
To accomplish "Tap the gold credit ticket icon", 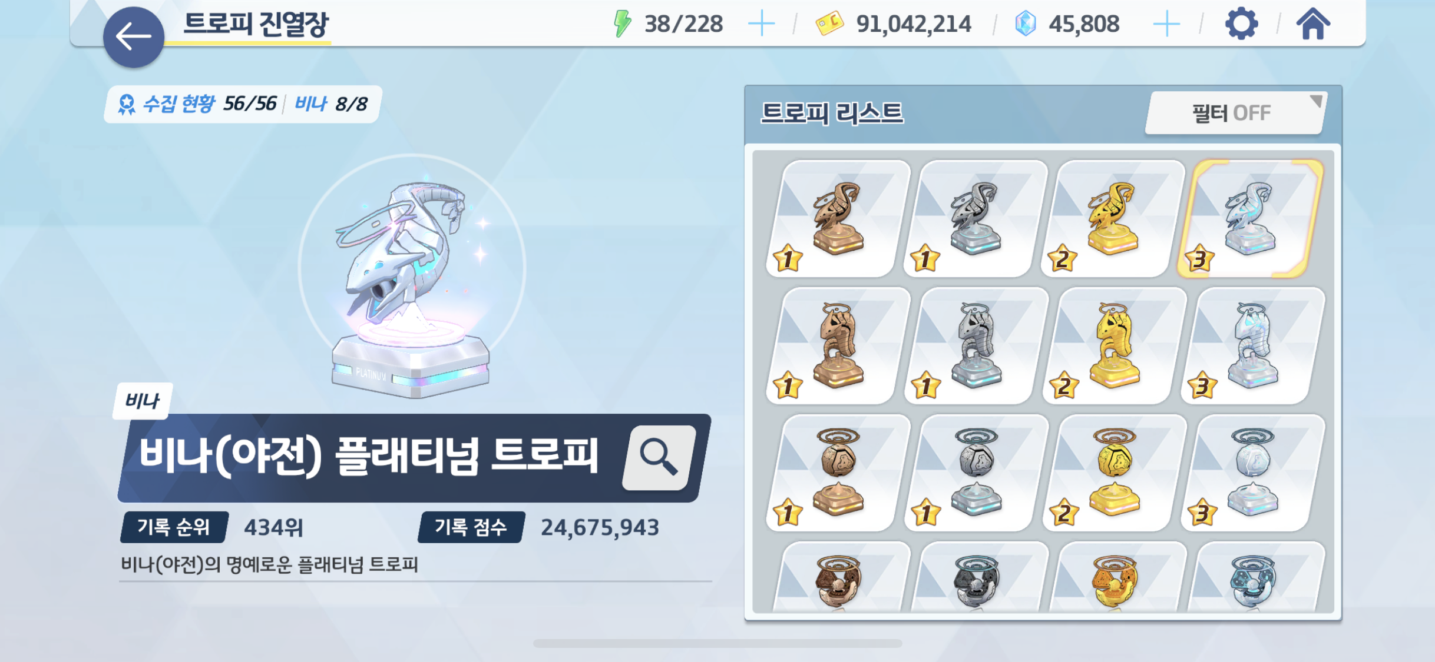I will coord(829,24).
